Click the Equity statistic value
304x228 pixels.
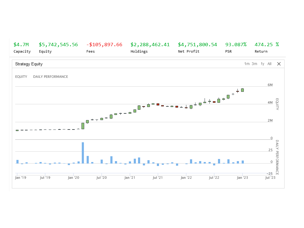(x=58, y=44)
